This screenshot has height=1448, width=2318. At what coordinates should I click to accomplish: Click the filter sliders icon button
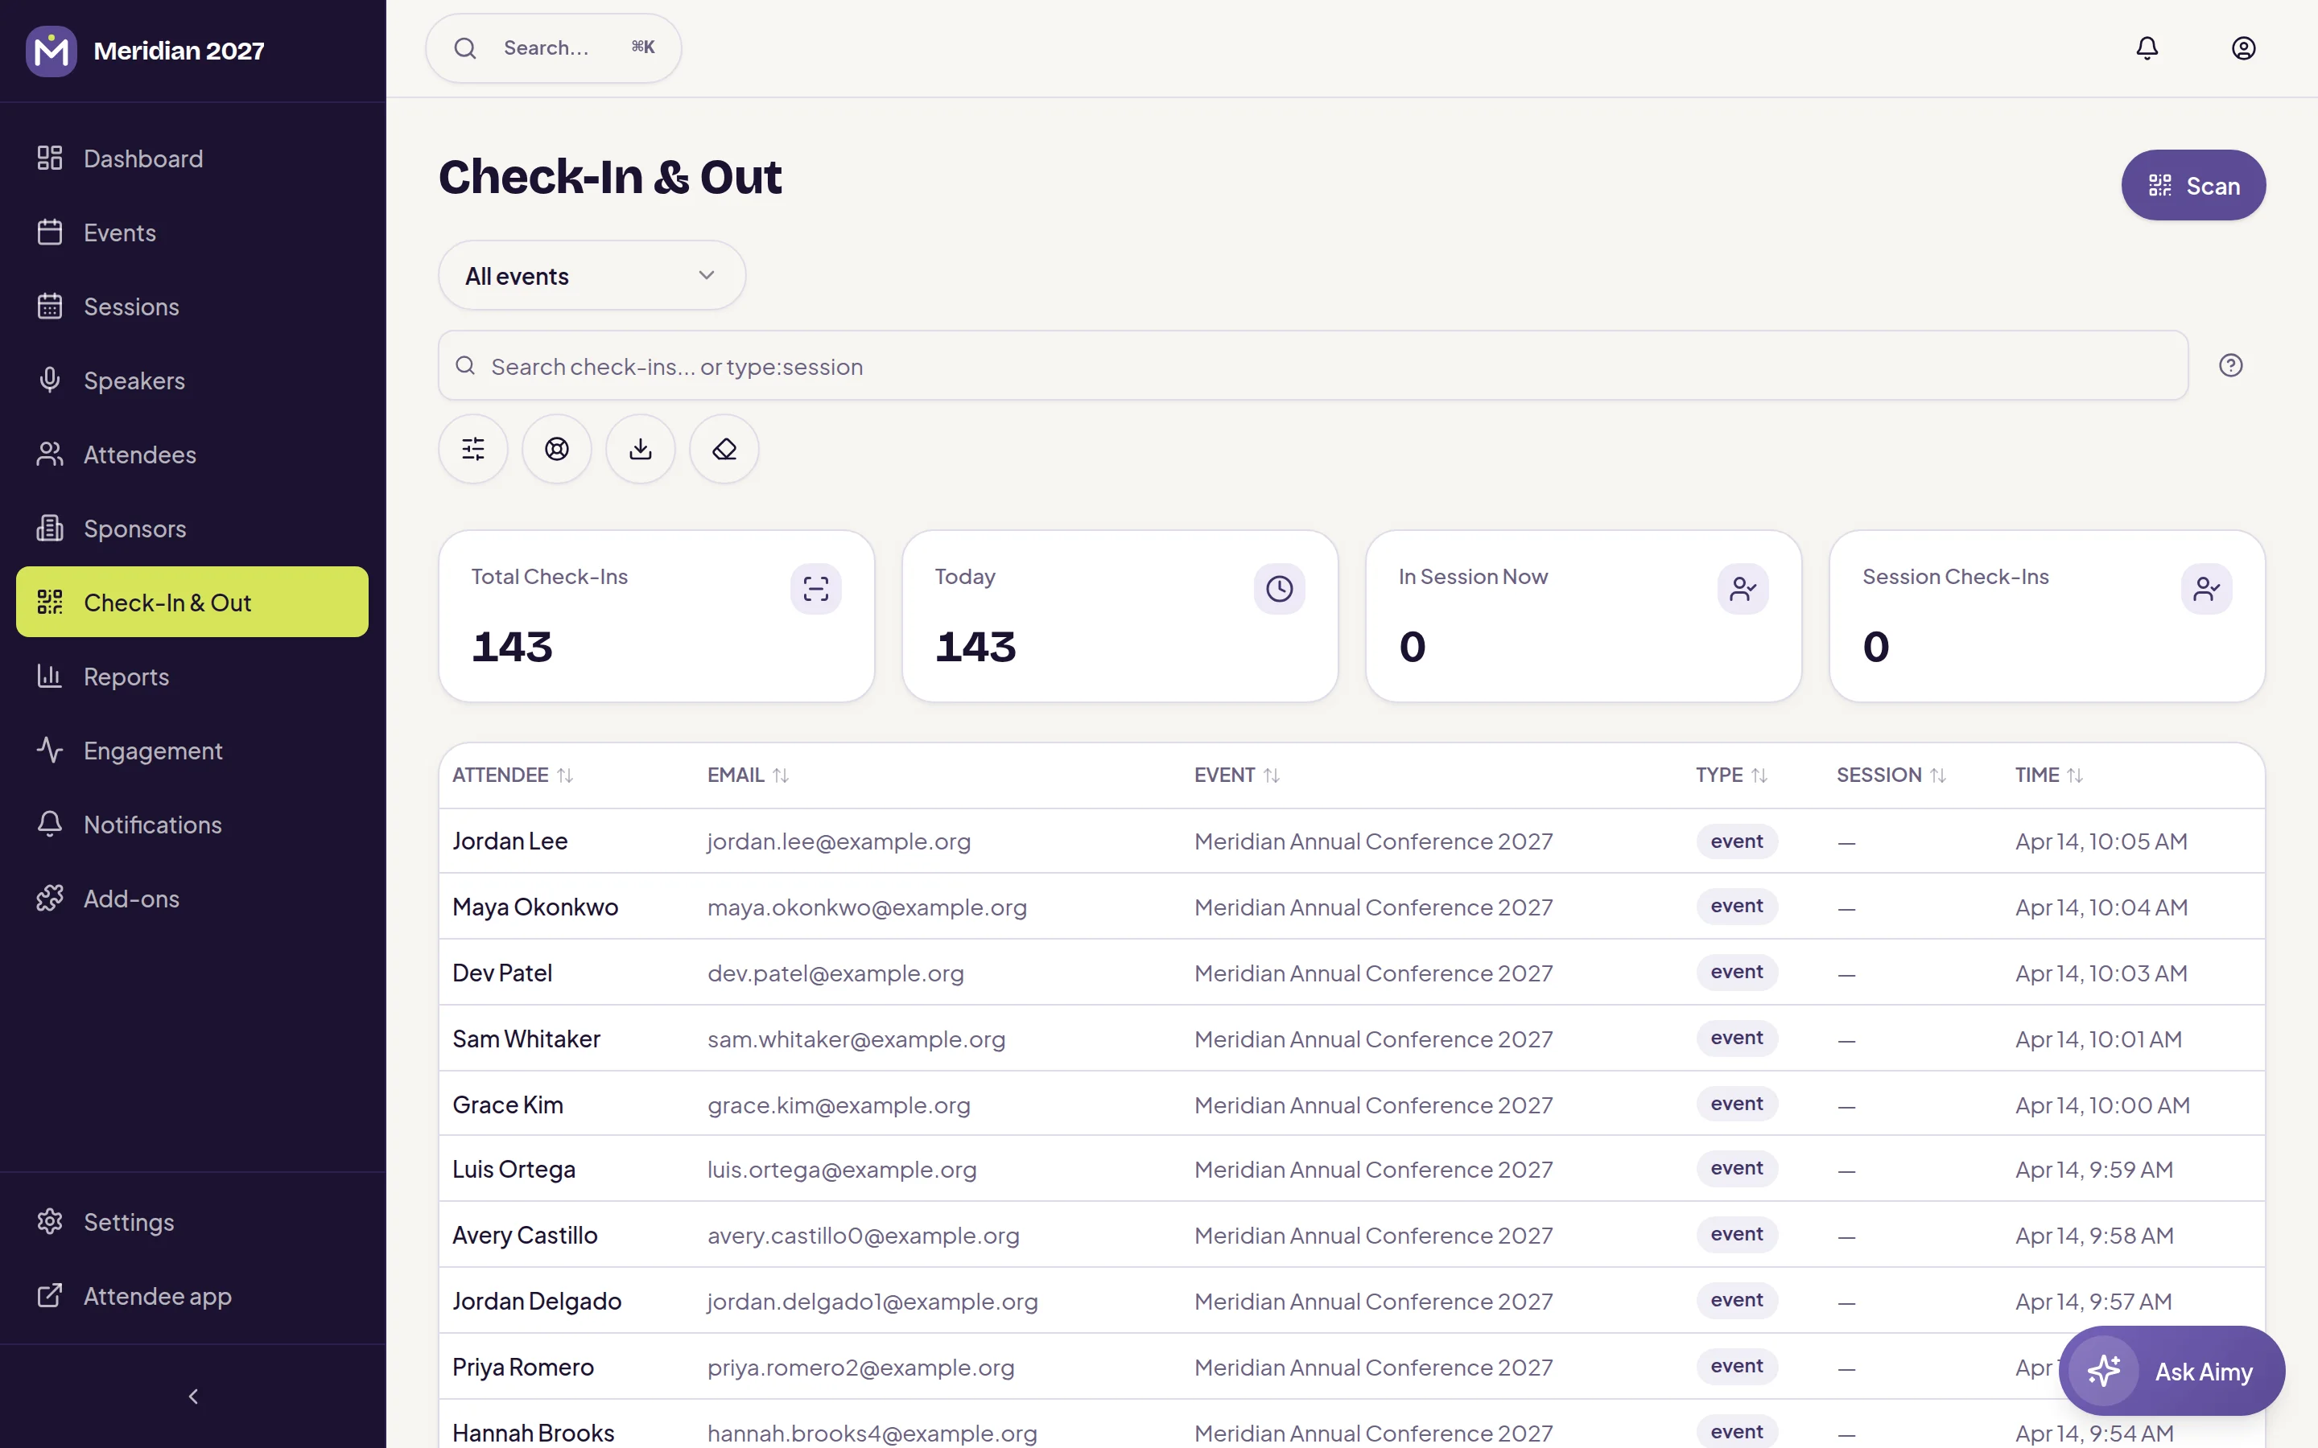pyautogui.click(x=473, y=448)
